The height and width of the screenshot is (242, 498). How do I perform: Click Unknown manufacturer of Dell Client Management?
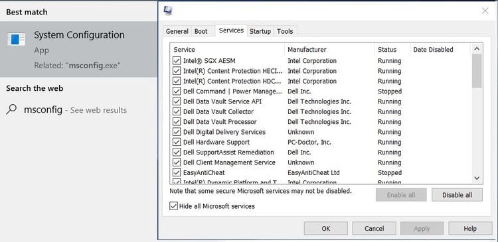click(301, 162)
